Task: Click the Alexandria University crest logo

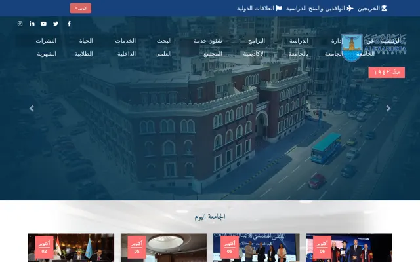Action: pos(352,48)
